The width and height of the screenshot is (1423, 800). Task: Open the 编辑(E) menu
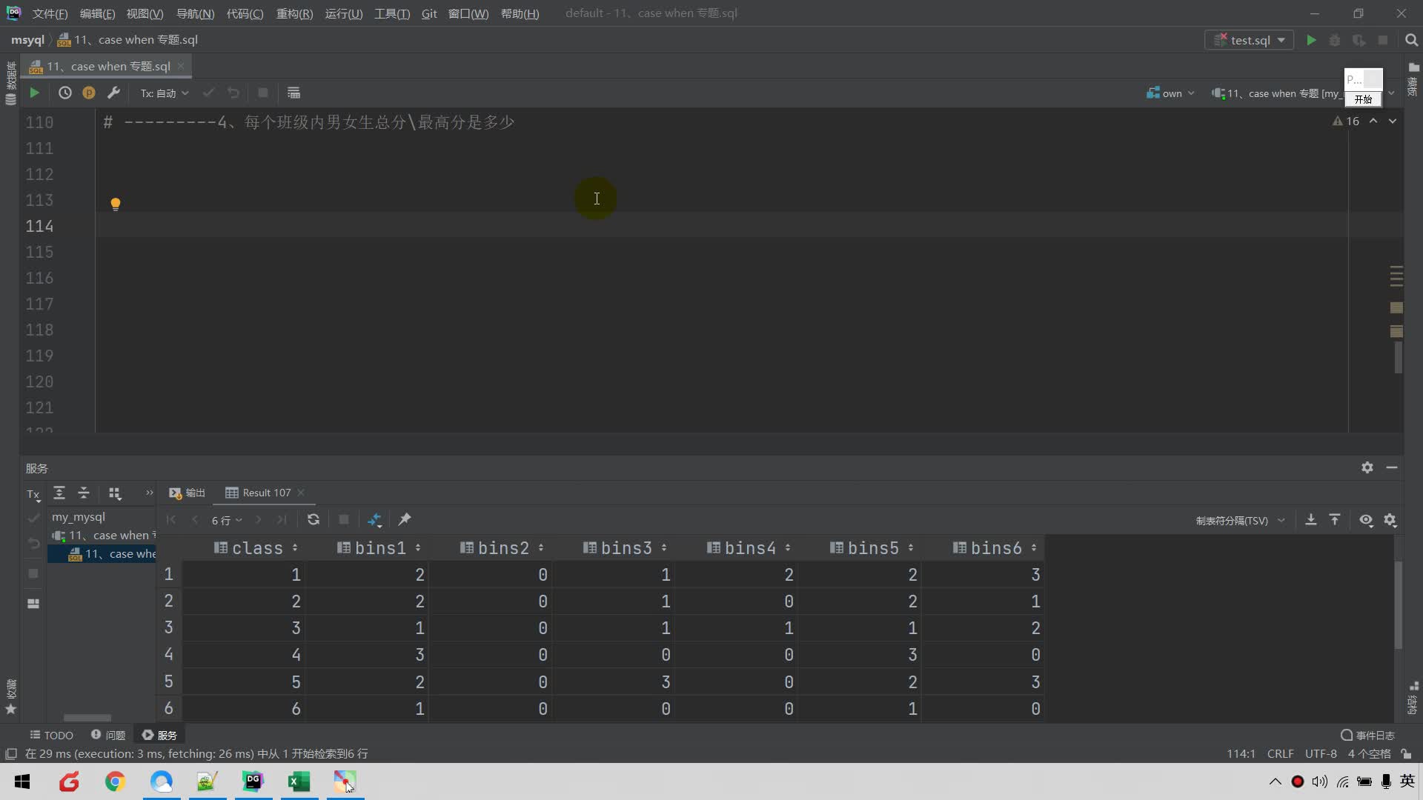tap(97, 13)
